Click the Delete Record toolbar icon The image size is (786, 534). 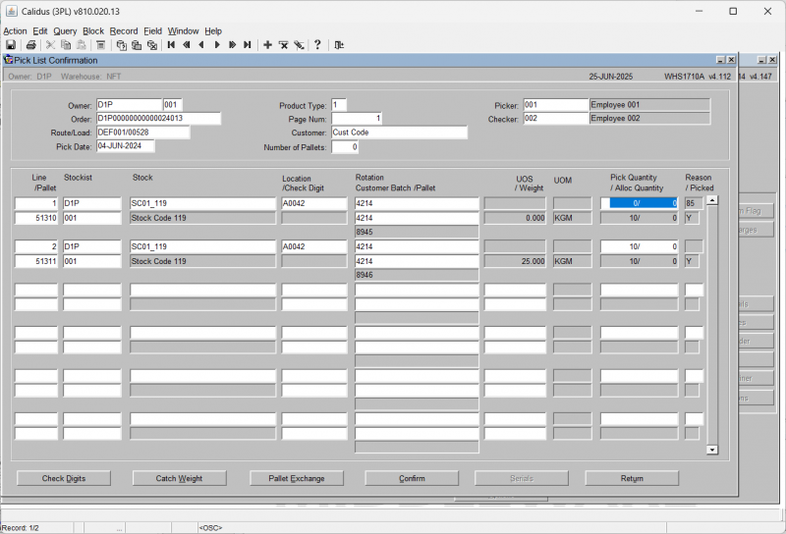283,45
